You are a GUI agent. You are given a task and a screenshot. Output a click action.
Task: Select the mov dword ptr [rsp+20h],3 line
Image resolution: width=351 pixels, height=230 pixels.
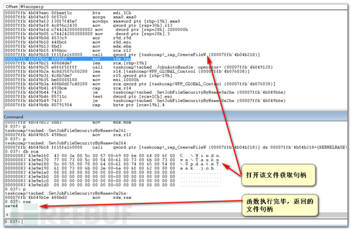pos(87,34)
